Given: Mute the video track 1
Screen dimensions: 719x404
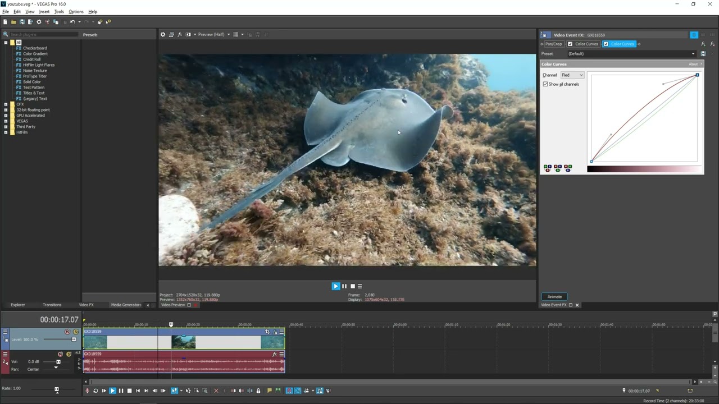Looking at the screenshot, I should (x=67, y=332).
